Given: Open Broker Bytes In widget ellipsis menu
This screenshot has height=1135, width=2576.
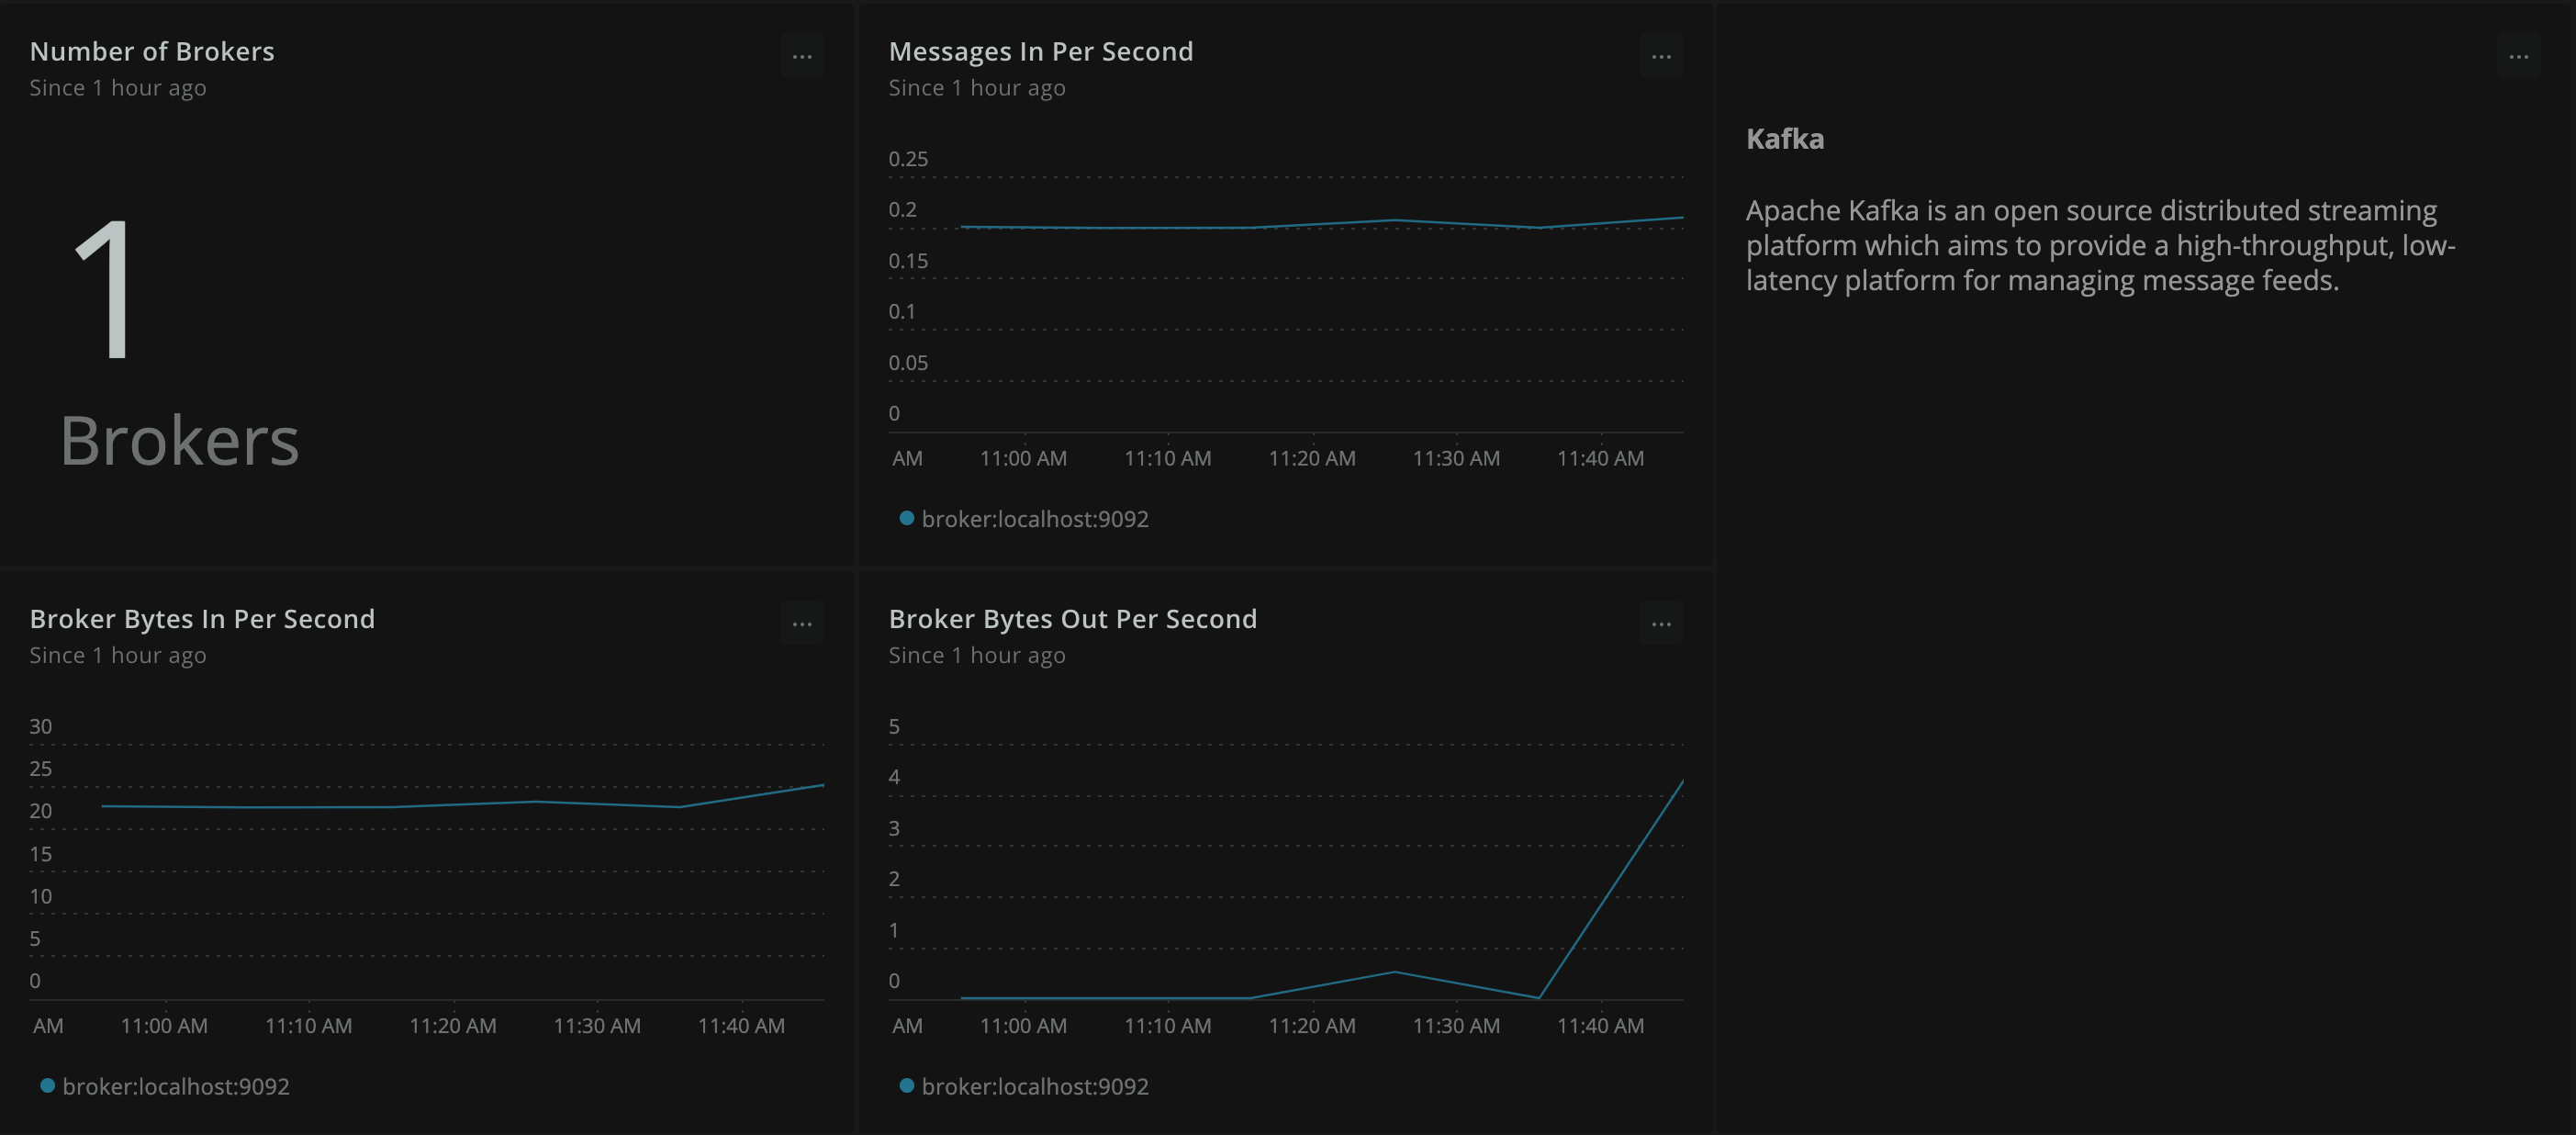Looking at the screenshot, I should [x=802, y=624].
